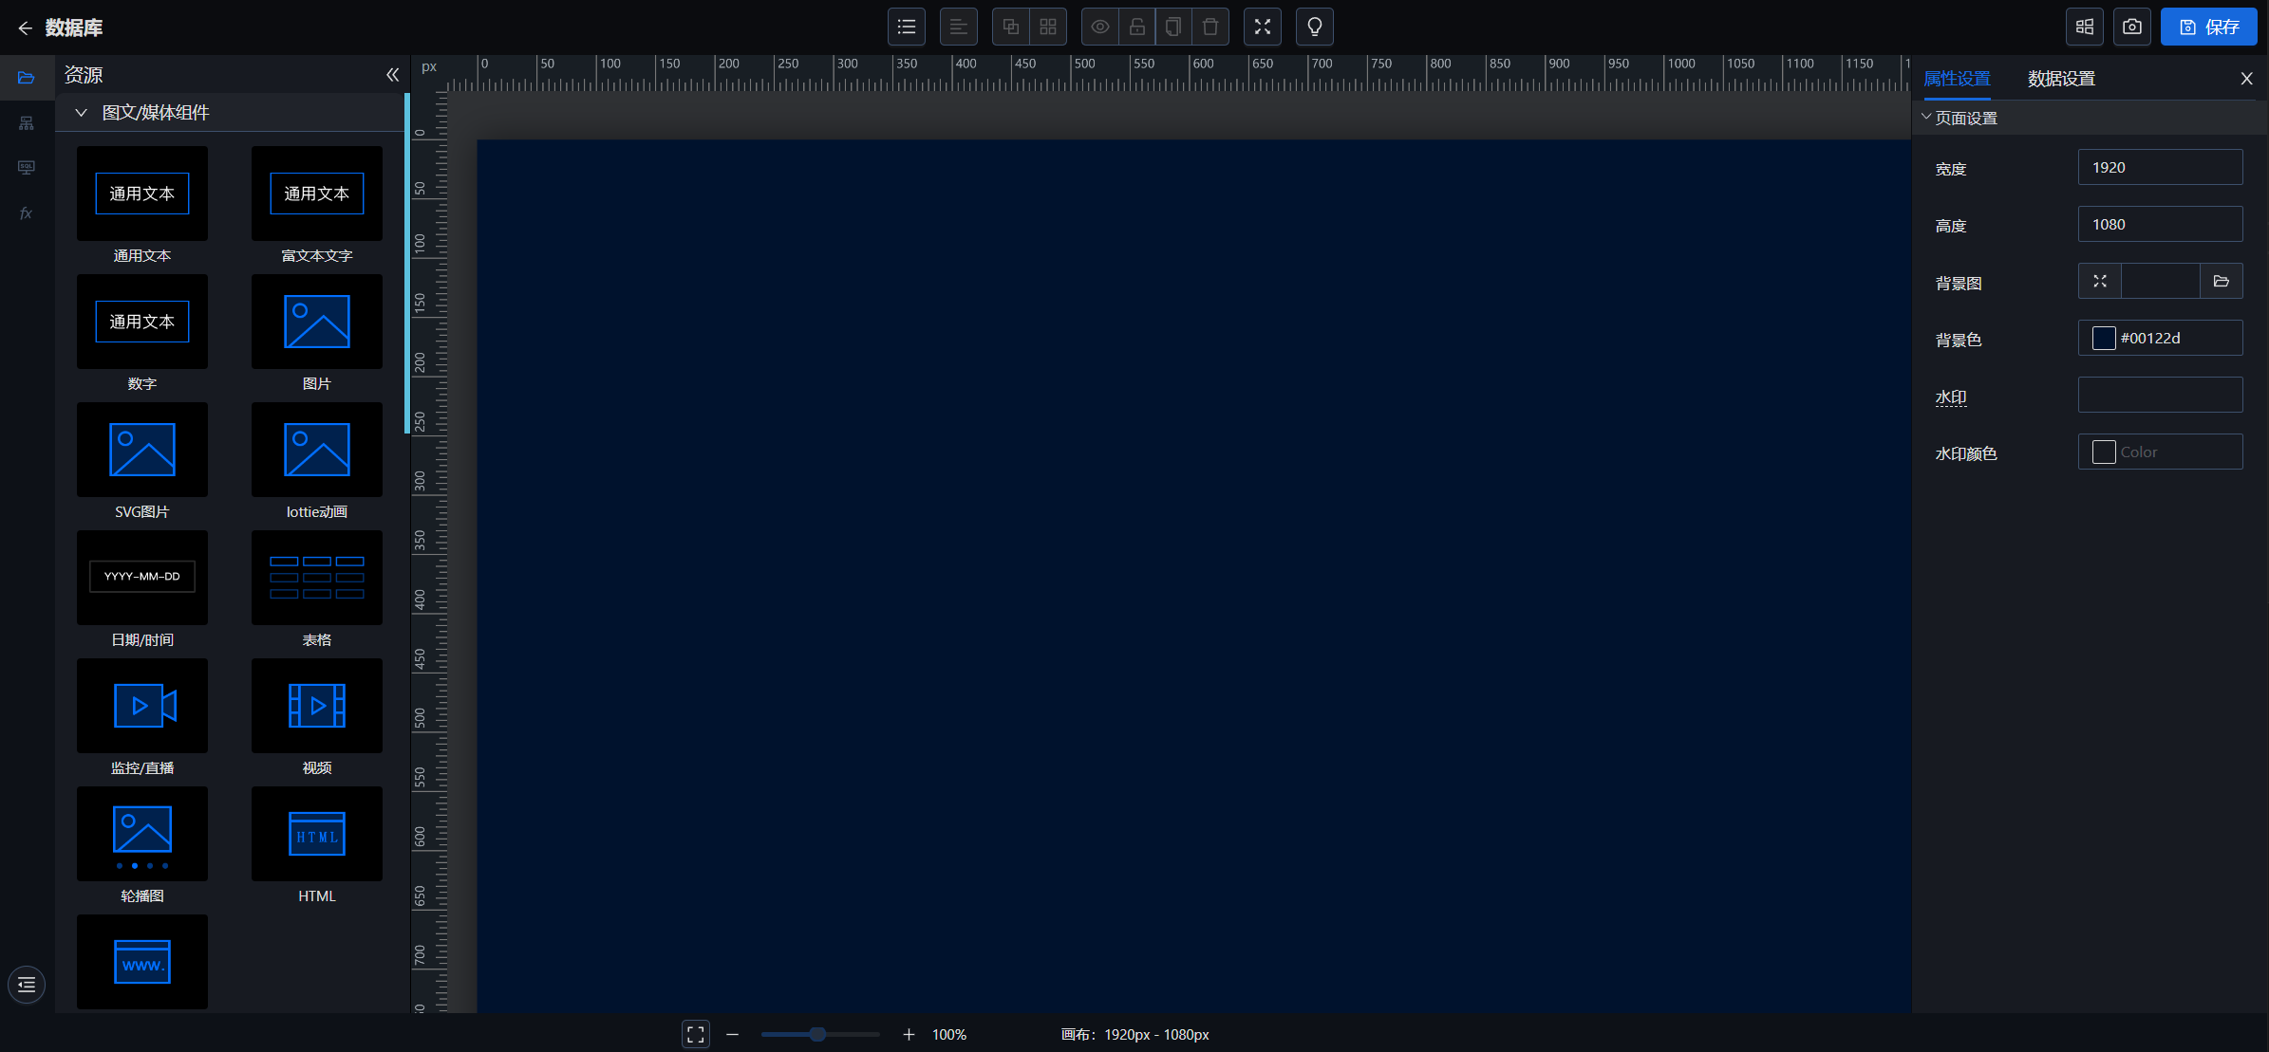Switch to the 属性设置 tab
Screen dimensions: 2269x1052
[x=1957, y=79]
